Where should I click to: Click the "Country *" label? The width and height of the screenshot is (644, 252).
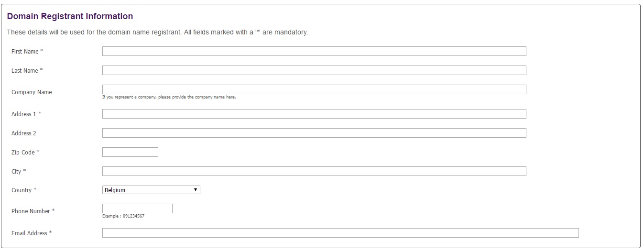click(24, 190)
